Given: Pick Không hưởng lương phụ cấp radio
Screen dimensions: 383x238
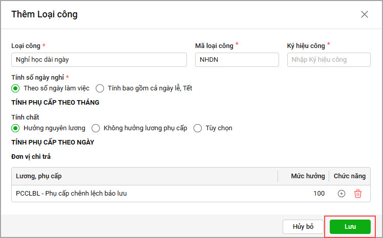Looking at the screenshot, I should (x=96, y=128).
